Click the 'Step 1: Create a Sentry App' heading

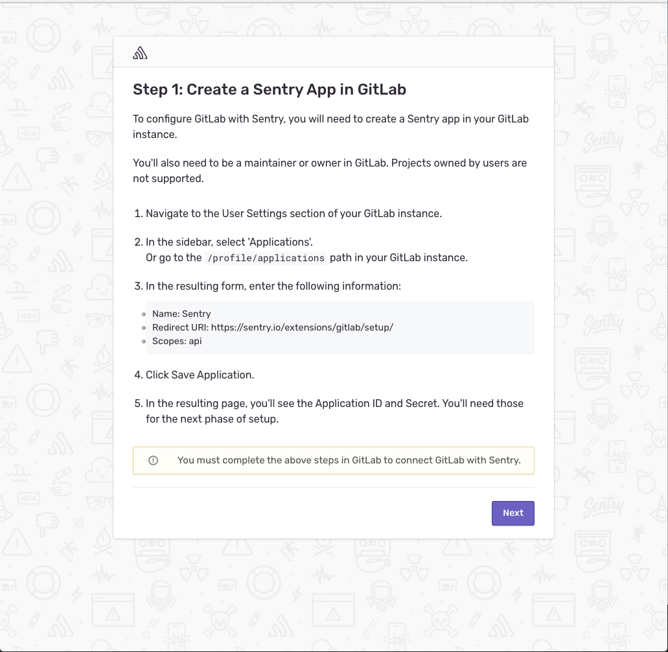269,89
